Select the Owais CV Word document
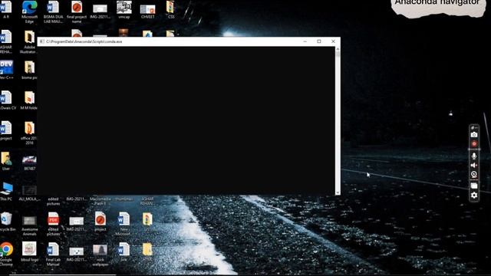This screenshot has height=276, width=491. pyautogui.click(x=7, y=100)
